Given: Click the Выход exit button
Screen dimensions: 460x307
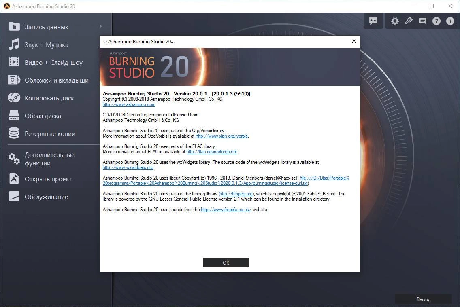Looking at the screenshot, I should pos(423,299).
